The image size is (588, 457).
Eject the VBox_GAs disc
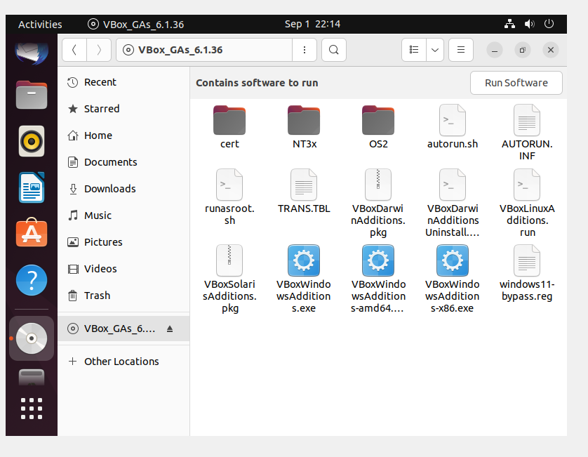(170, 329)
